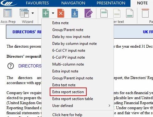Expand the Wizard dropdown arrow
This screenshot has width=153, height=117.
pos(33,13)
